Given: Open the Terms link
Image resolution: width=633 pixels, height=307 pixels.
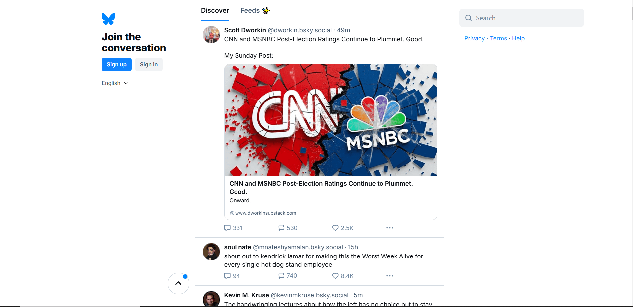Looking at the screenshot, I should click(x=498, y=38).
